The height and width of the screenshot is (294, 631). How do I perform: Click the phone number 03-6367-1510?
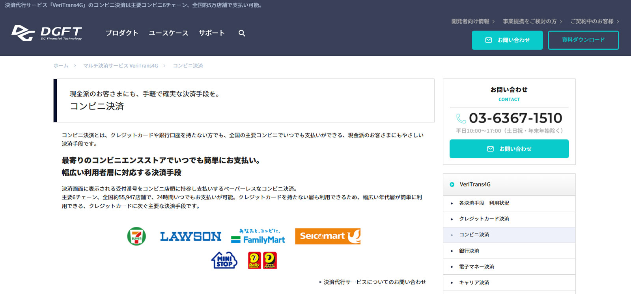point(515,118)
